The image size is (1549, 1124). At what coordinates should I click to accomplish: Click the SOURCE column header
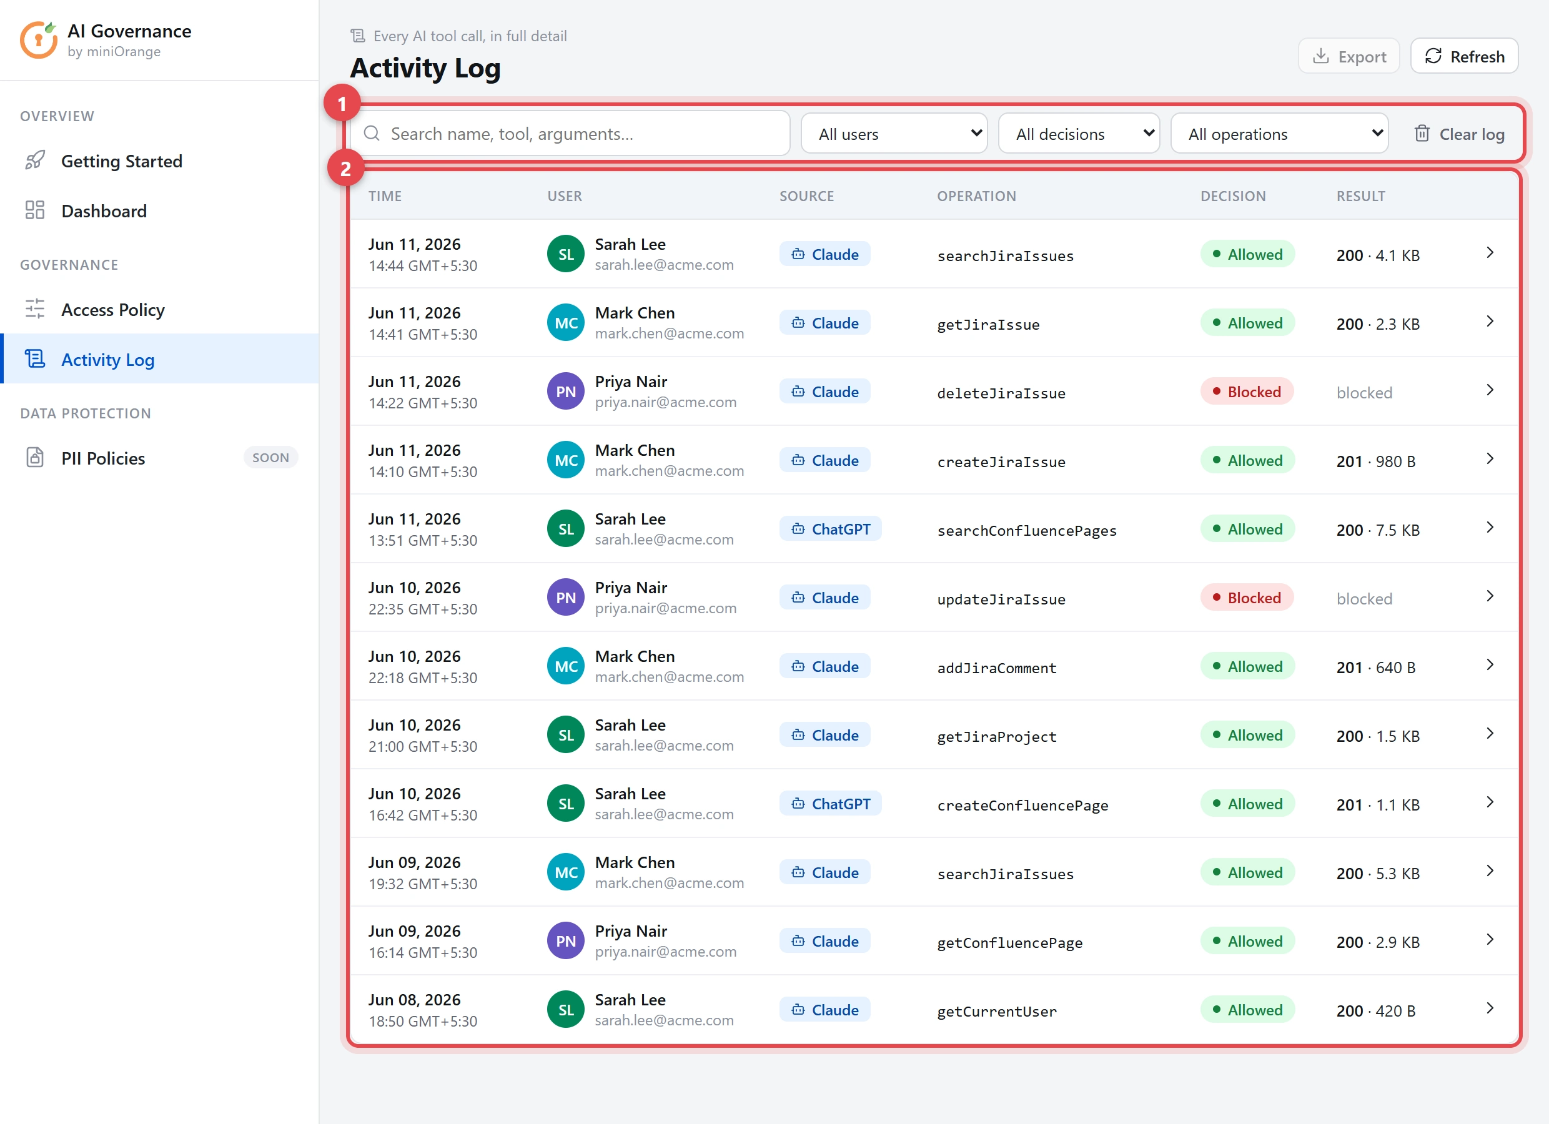click(806, 196)
